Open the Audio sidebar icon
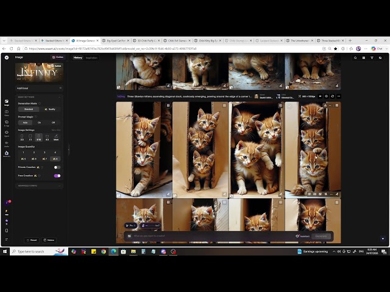Screen dimensions: 390x292 pyautogui.click(x=7, y=144)
